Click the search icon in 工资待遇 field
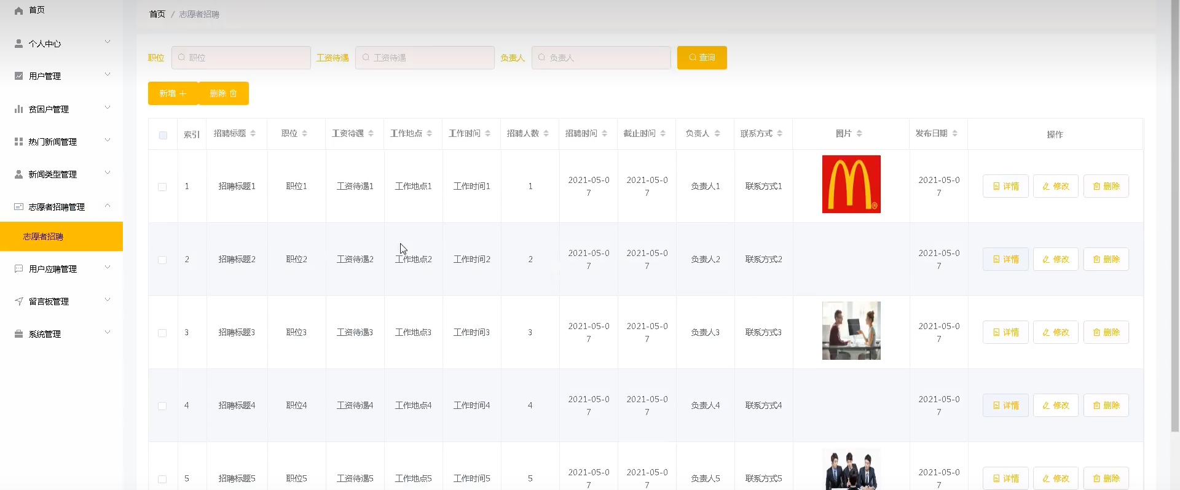The width and height of the screenshot is (1180, 490). point(366,57)
